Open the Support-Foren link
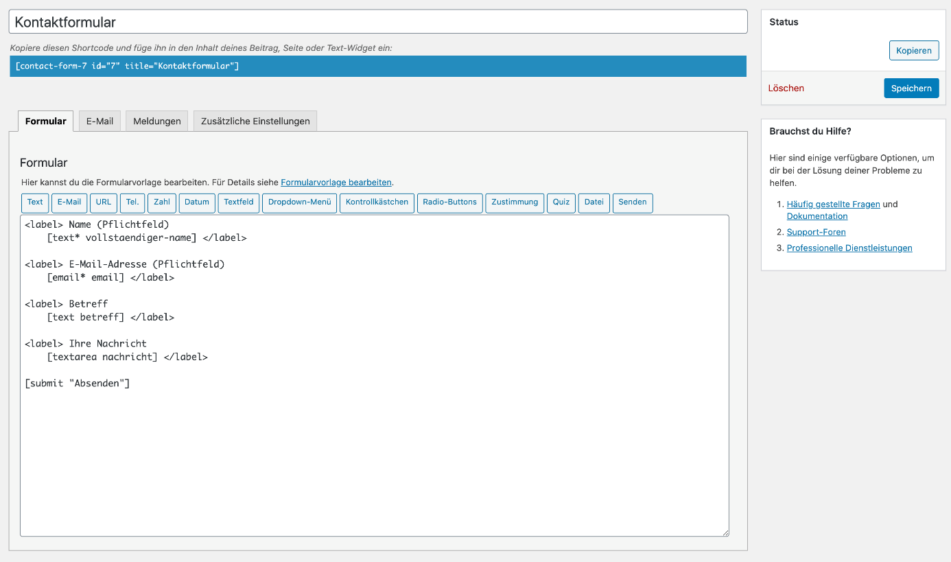This screenshot has height=562, width=951. point(816,233)
